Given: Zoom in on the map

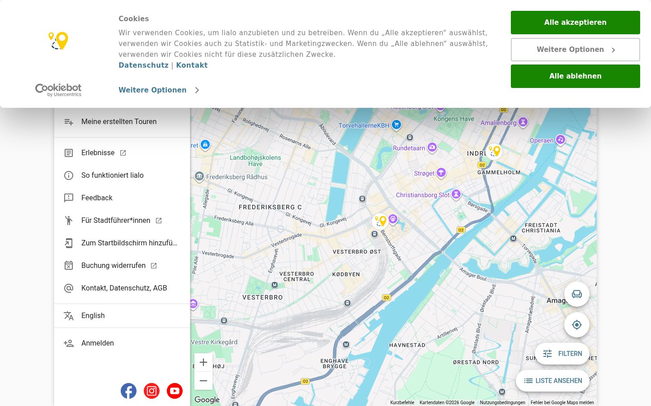Looking at the screenshot, I should coord(203,362).
